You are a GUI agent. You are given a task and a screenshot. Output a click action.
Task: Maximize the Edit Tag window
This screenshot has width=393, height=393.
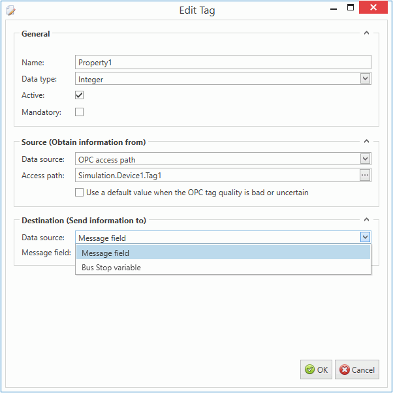tap(351, 8)
